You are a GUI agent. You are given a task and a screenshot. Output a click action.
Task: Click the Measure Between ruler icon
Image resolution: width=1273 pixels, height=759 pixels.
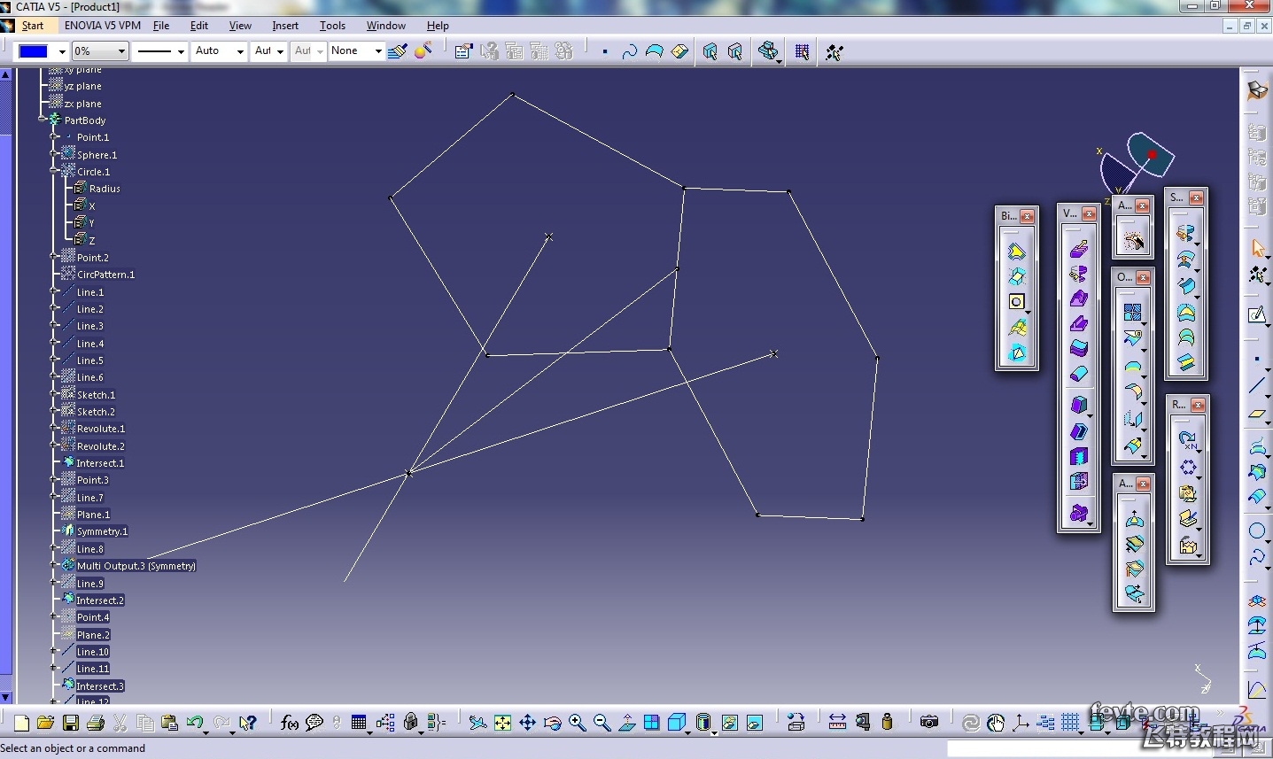[837, 723]
